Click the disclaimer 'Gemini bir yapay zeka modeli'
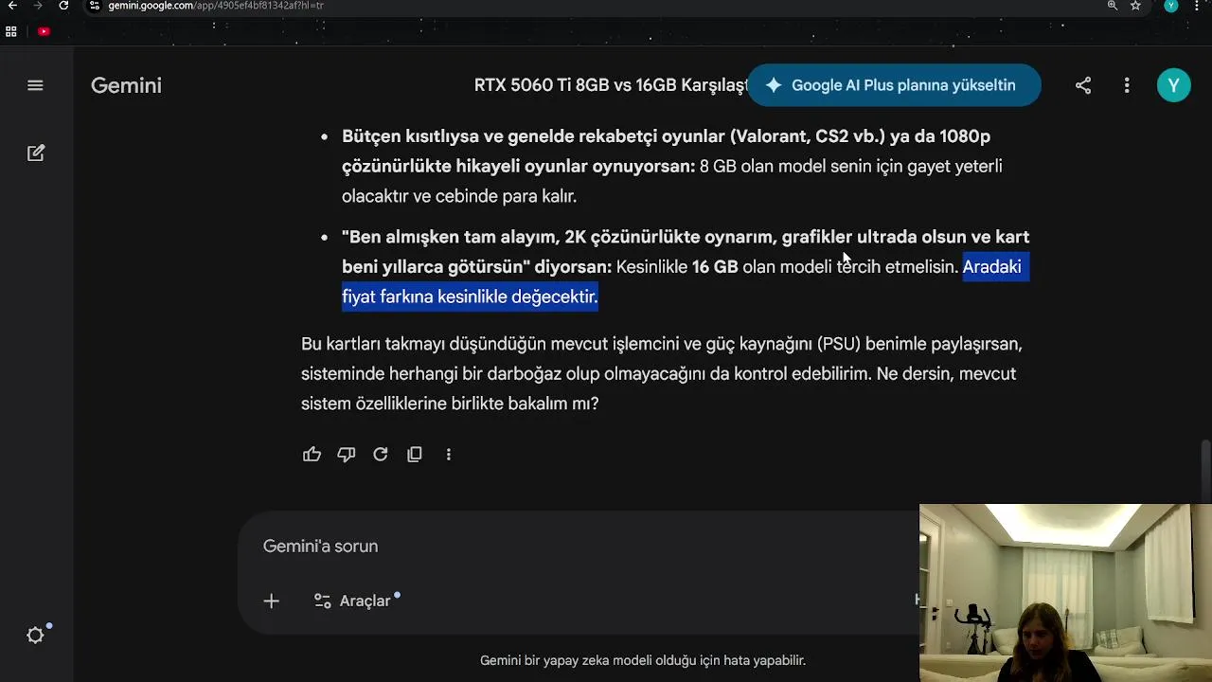Screen dimensions: 1212x682 click(643, 660)
